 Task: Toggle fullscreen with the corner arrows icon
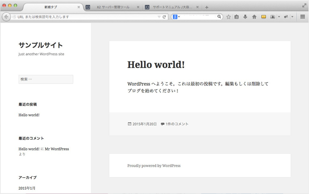coord(304,6)
